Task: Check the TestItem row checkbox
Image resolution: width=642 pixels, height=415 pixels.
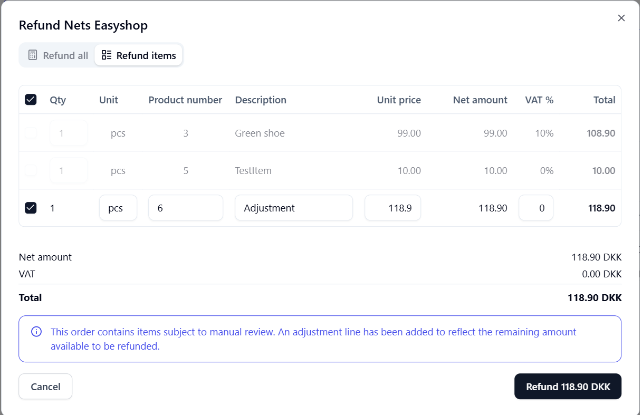Action: tap(31, 170)
